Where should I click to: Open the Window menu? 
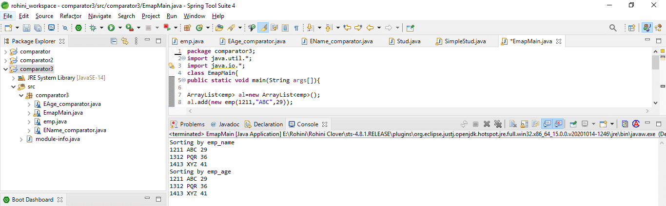[195, 16]
